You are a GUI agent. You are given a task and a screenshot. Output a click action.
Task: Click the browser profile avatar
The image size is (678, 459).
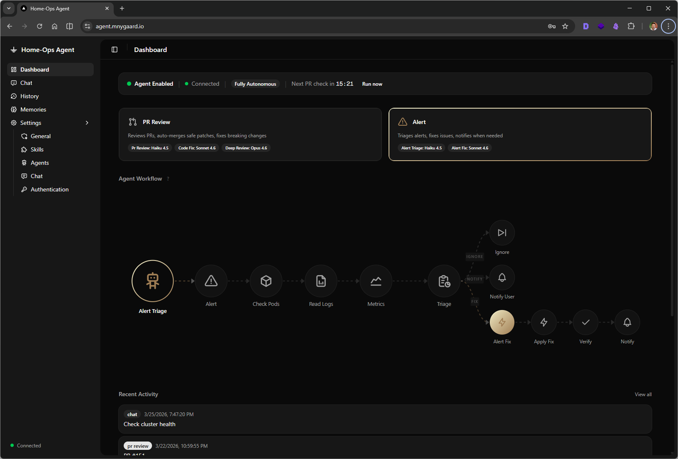coord(653,26)
